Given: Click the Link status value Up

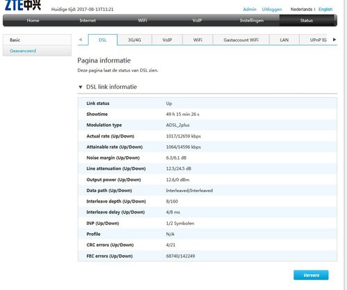Looking at the screenshot, I should click(169, 103).
